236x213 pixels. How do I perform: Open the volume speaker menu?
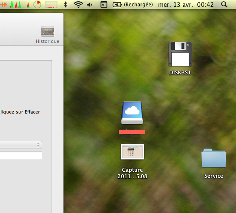pyautogui.click(x=90, y=5)
